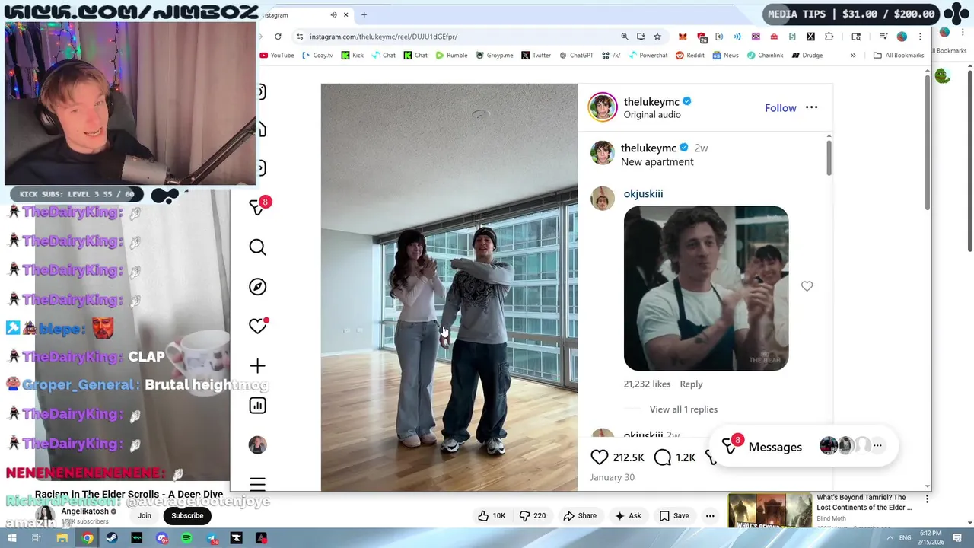974x548 pixels.
Task: Like the YouTube video (10K thumbs up)
Action: pyautogui.click(x=492, y=516)
